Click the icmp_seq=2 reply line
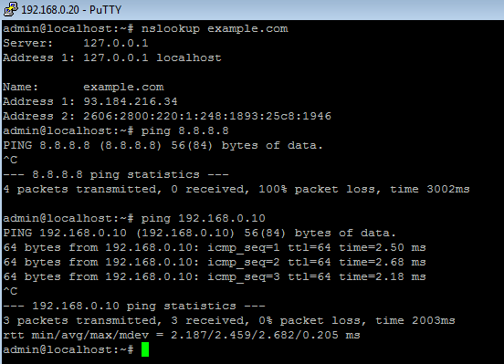 pos(215,262)
